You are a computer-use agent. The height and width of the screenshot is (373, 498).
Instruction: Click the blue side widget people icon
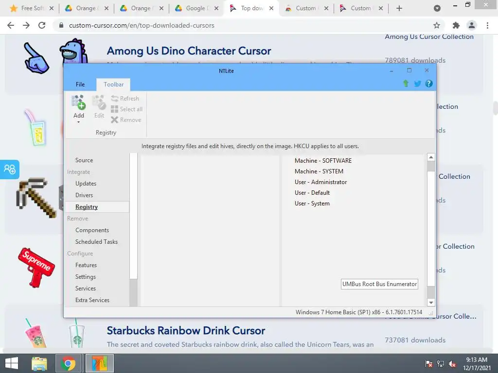[x=10, y=170]
